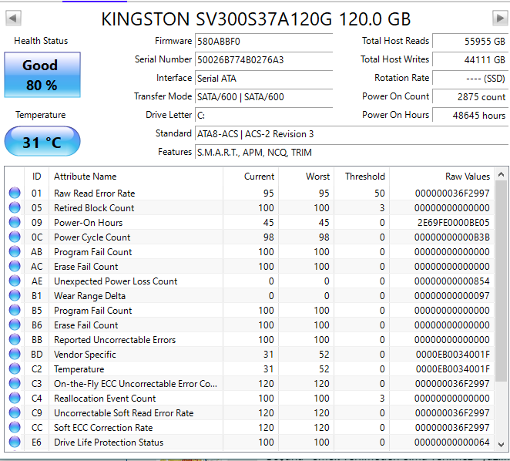Go to previous disk with left arrow
510x461 pixels.
coord(13,18)
